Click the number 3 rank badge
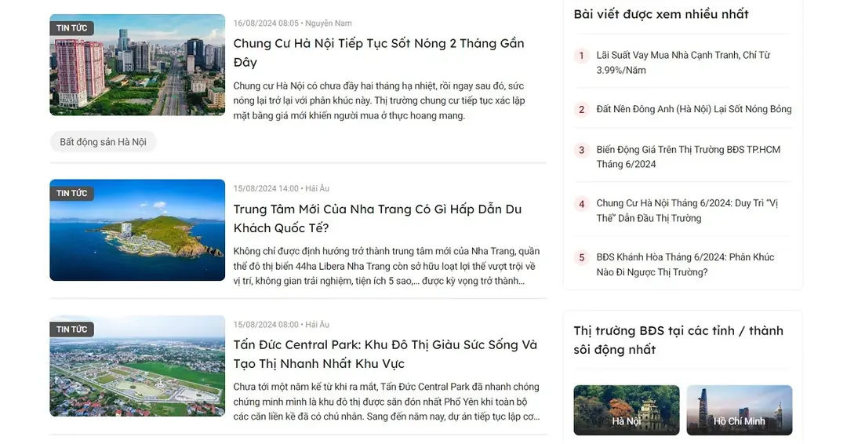Image resolution: width=847 pixels, height=444 pixels. 581,150
